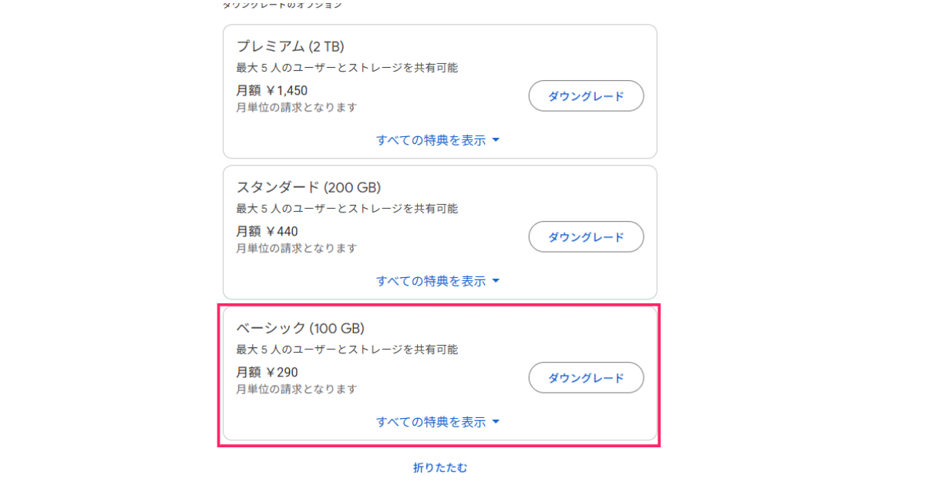This screenshot has height=485, width=925.
Task: Click the Premium plan's 月単位の請求となります note
Action: (297, 107)
